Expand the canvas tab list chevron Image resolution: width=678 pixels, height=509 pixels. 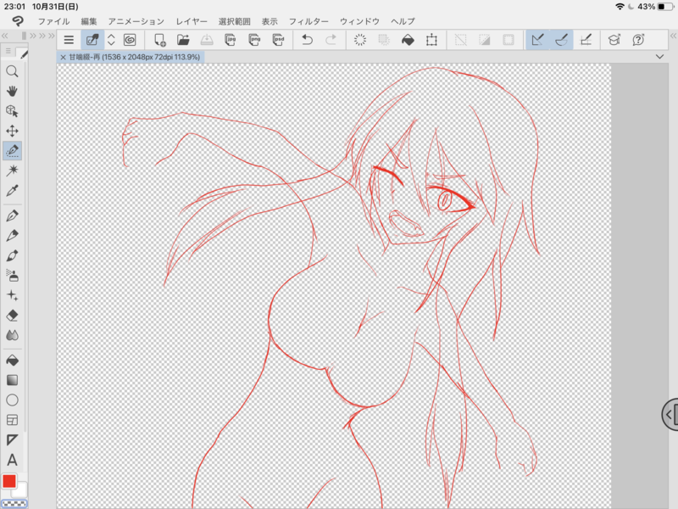(x=660, y=57)
